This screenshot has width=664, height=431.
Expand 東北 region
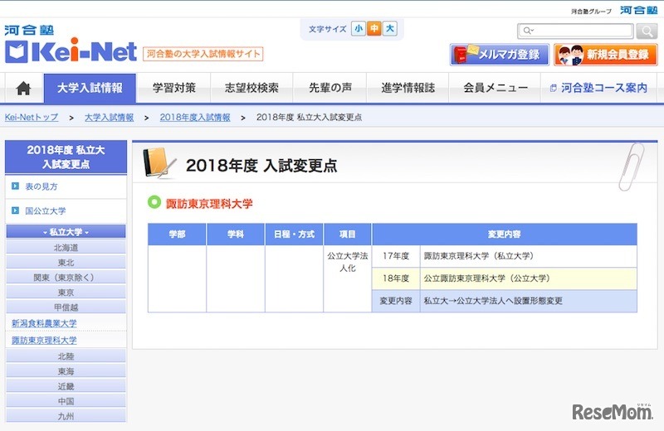66,262
